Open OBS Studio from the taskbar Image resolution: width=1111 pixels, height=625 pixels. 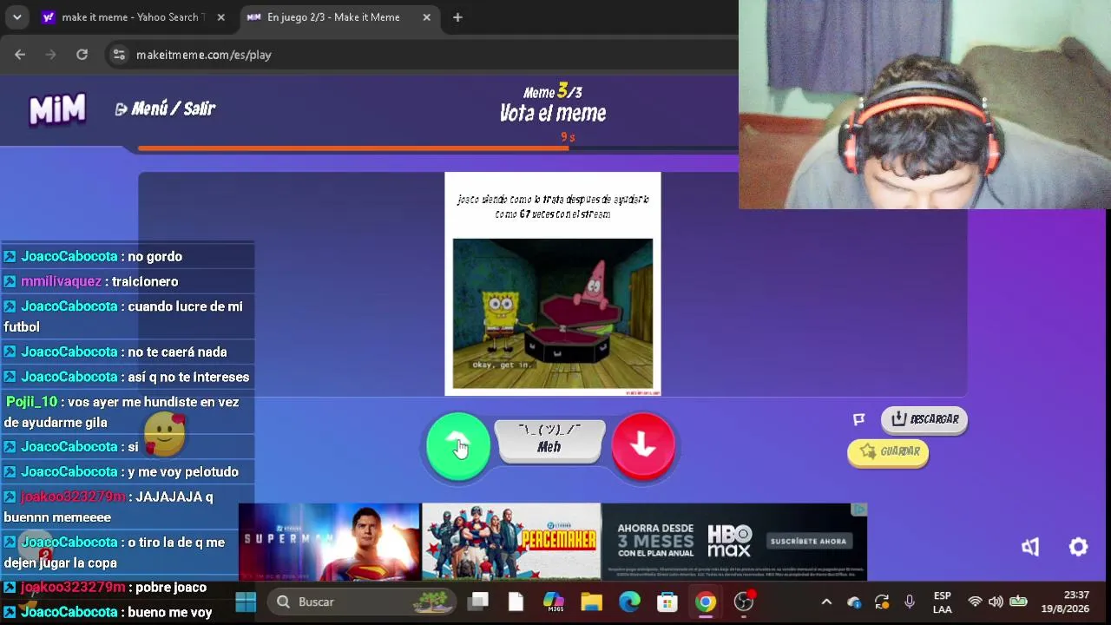(x=744, y=602)
